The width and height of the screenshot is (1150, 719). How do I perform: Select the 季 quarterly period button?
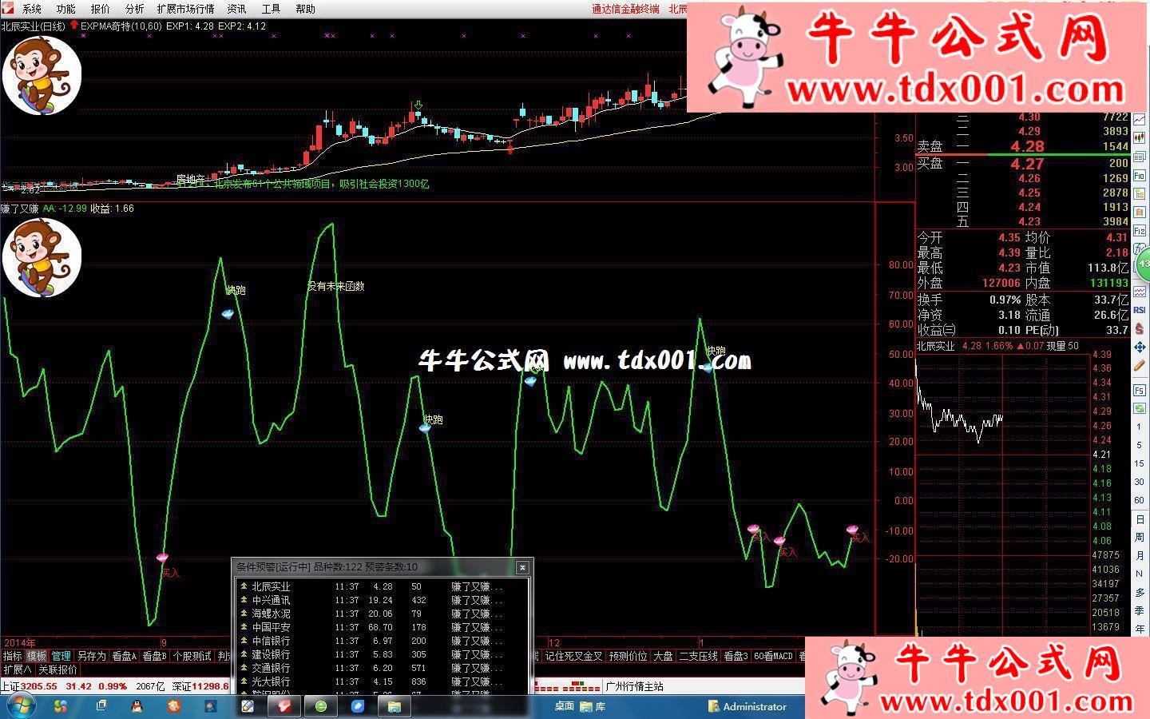click(1140, 611)
